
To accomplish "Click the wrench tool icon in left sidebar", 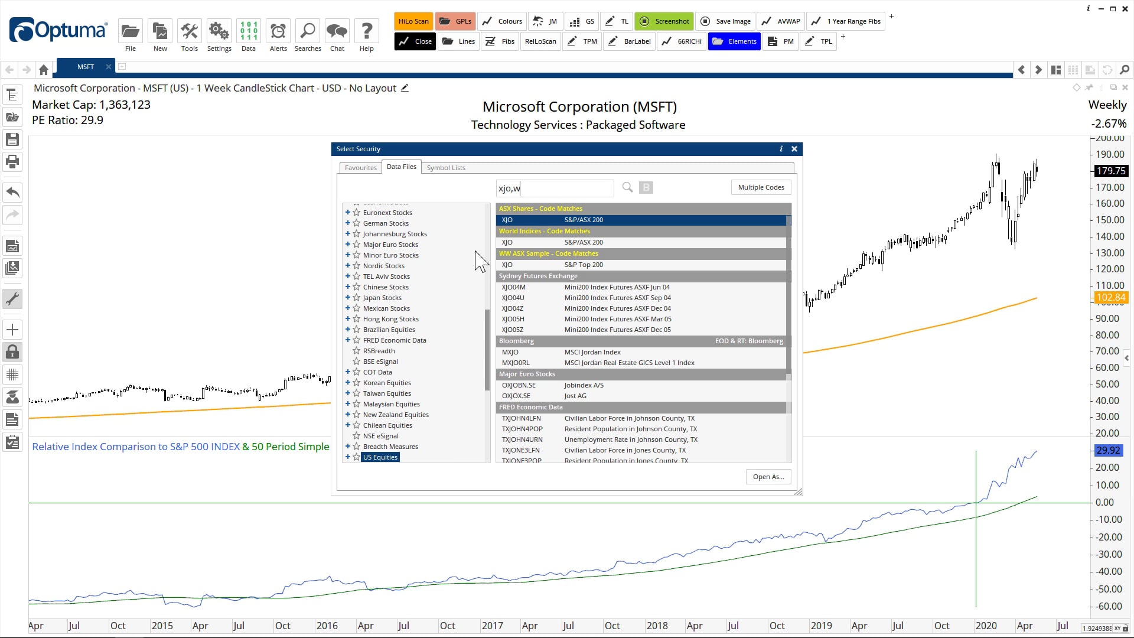I will click(x=12, y=299).
